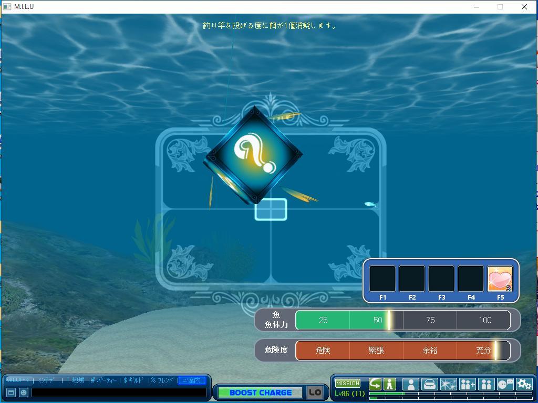Screen dimensions: 538x403
Task: Click the MISSION button
Action: [x=348, y=383]
